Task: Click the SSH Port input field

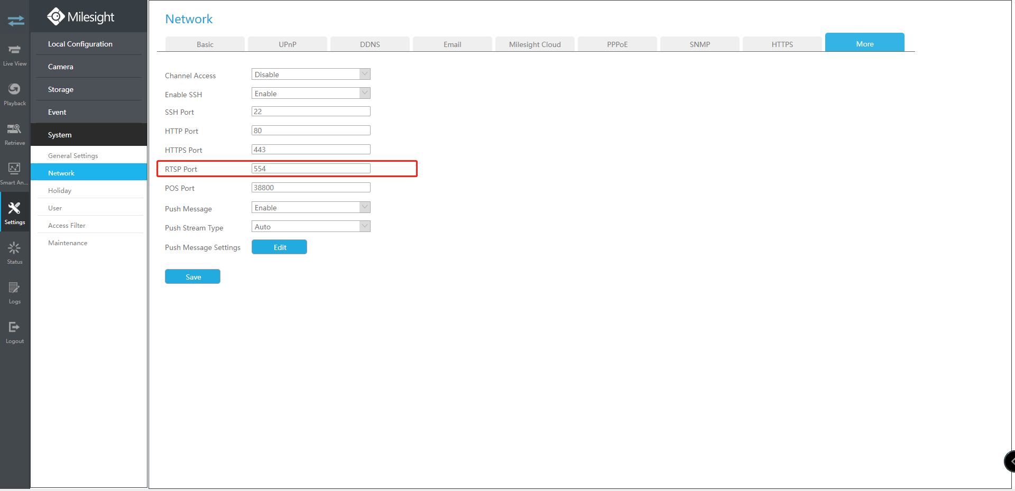Action: tap(311, 112)
